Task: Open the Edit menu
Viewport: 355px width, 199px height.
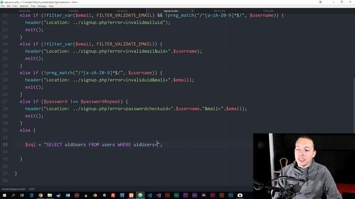Action: (x=9, y=6)
